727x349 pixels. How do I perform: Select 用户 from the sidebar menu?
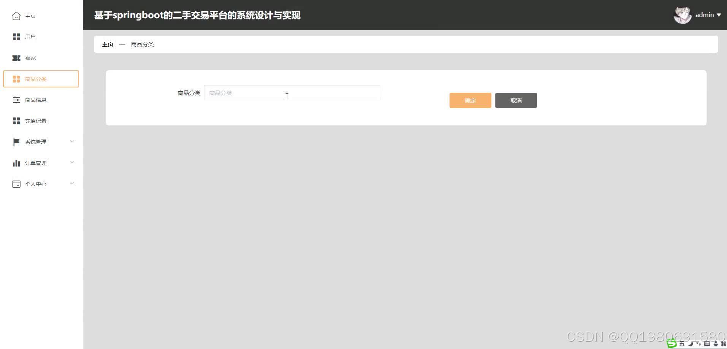(x=30, y=37)
